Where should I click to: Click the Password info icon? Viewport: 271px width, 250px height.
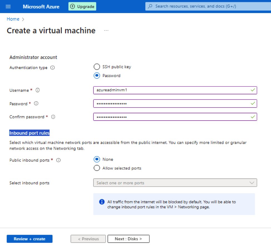36,104
